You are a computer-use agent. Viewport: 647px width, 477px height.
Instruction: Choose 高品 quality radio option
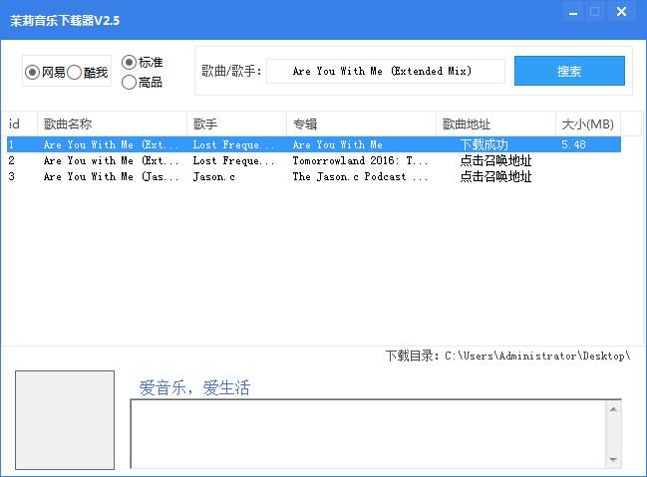tap(142, 83)
